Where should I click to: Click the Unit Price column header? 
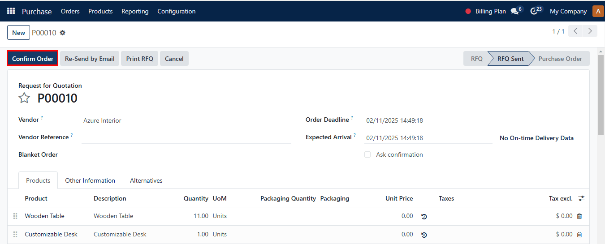coord(399,198)
